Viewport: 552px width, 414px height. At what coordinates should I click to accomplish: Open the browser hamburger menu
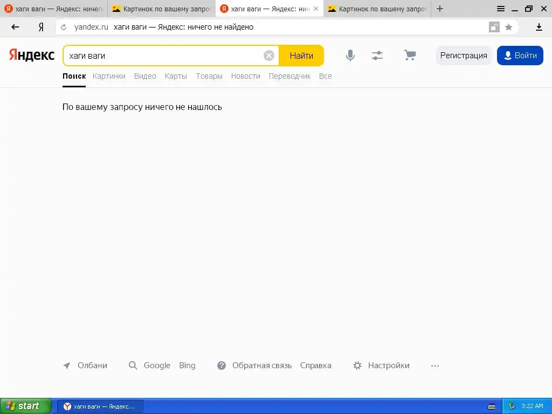[x=501, y=9]
